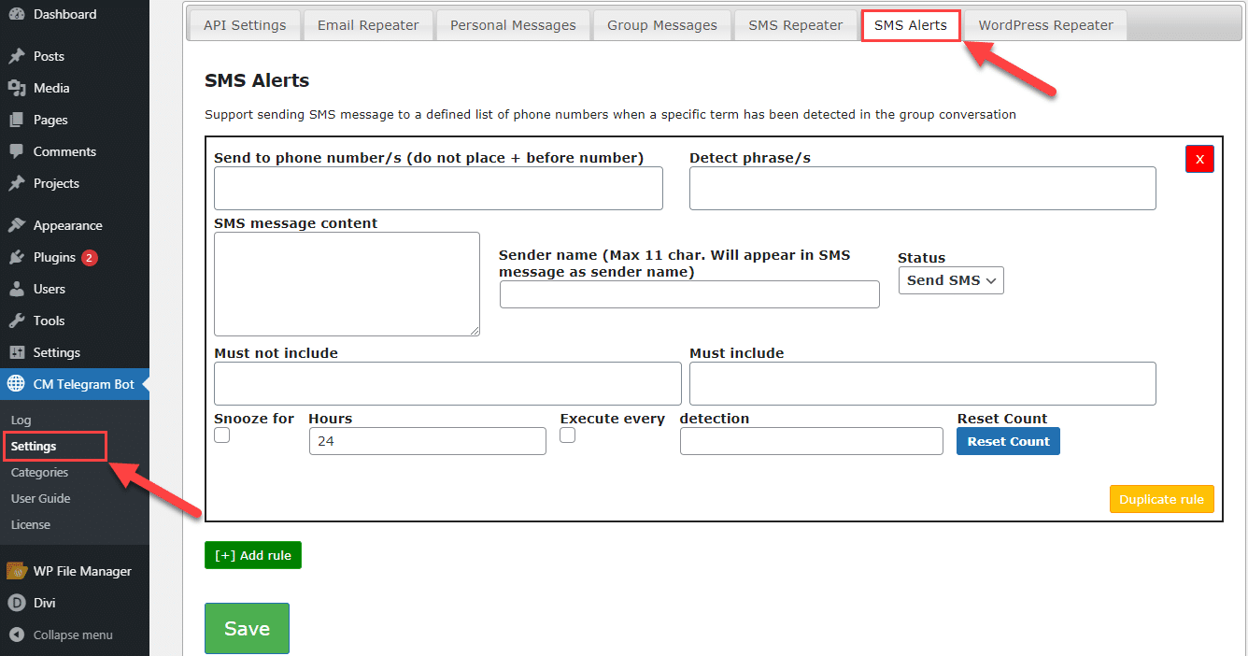This screenshot has width=1248, height=656.
Task: Enable the Snooze for checkbox
Action: pos(222,435)
